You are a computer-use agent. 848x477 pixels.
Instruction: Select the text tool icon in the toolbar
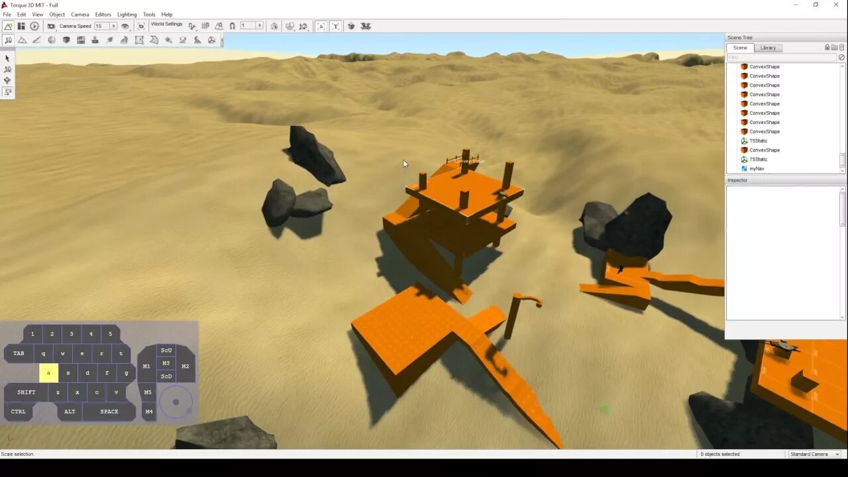click(335, 26)
